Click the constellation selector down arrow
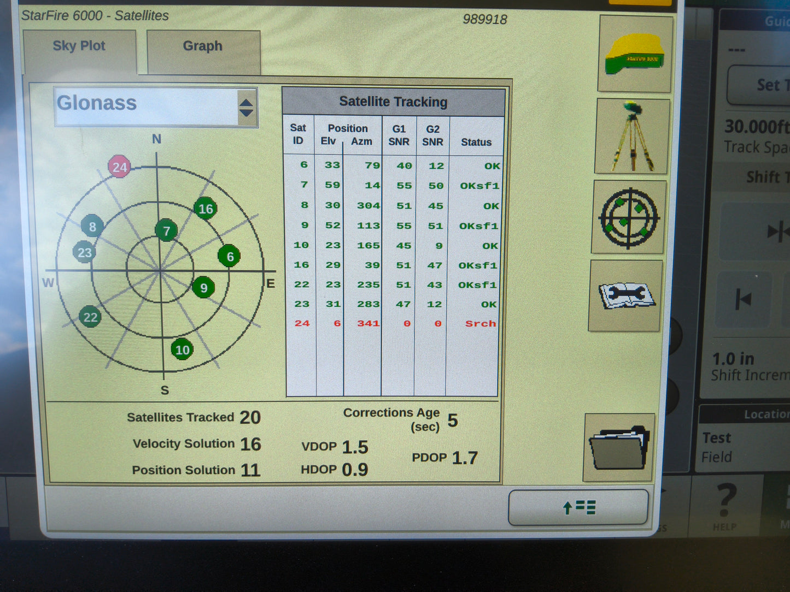Image resolution: width=790 pixels, height=592 pixels. (247, 113)
